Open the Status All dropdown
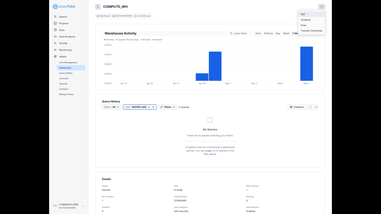381x214 pixels. coord(112,107)
